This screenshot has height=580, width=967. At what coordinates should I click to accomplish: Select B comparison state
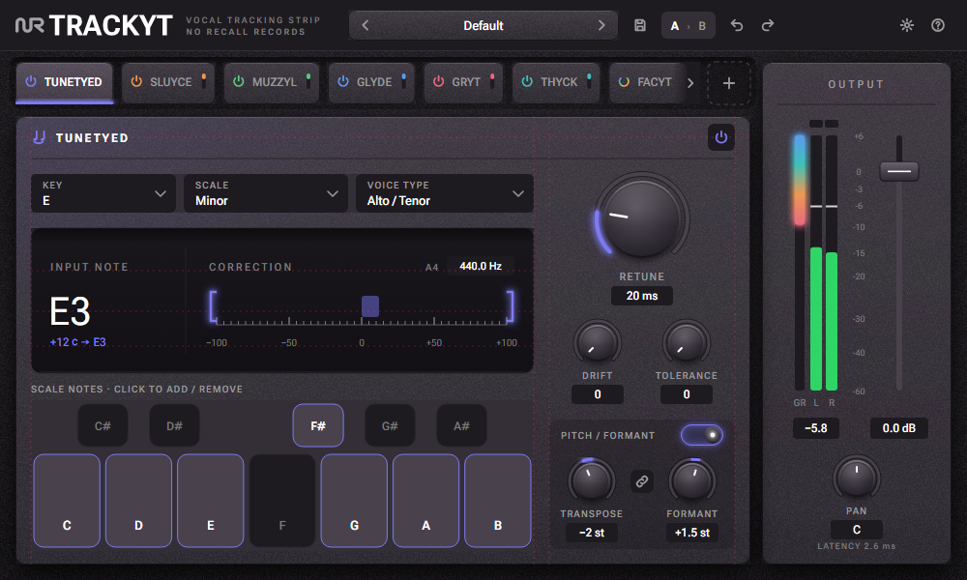tap(702, 26)
